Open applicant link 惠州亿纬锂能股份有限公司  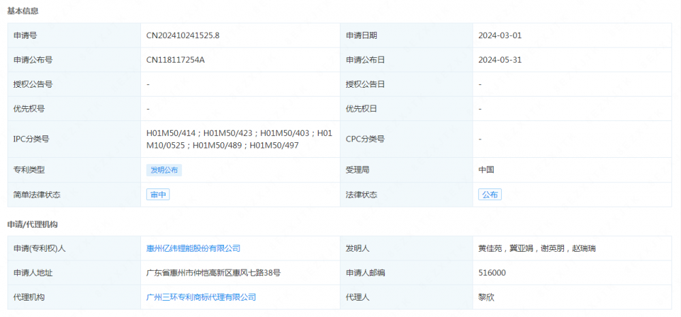click(x=193, y=248)
